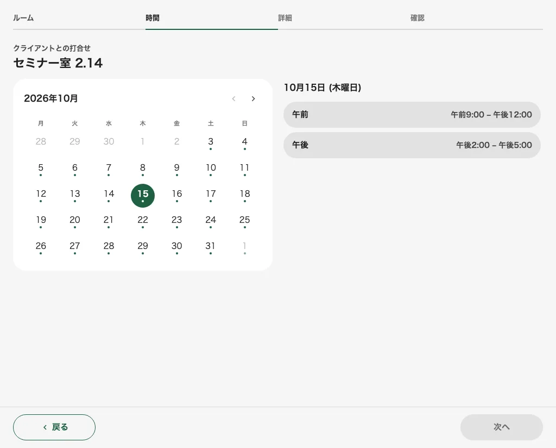Select October 14 in the calendar
Screen dimensions: 556x448
[109, 196]
